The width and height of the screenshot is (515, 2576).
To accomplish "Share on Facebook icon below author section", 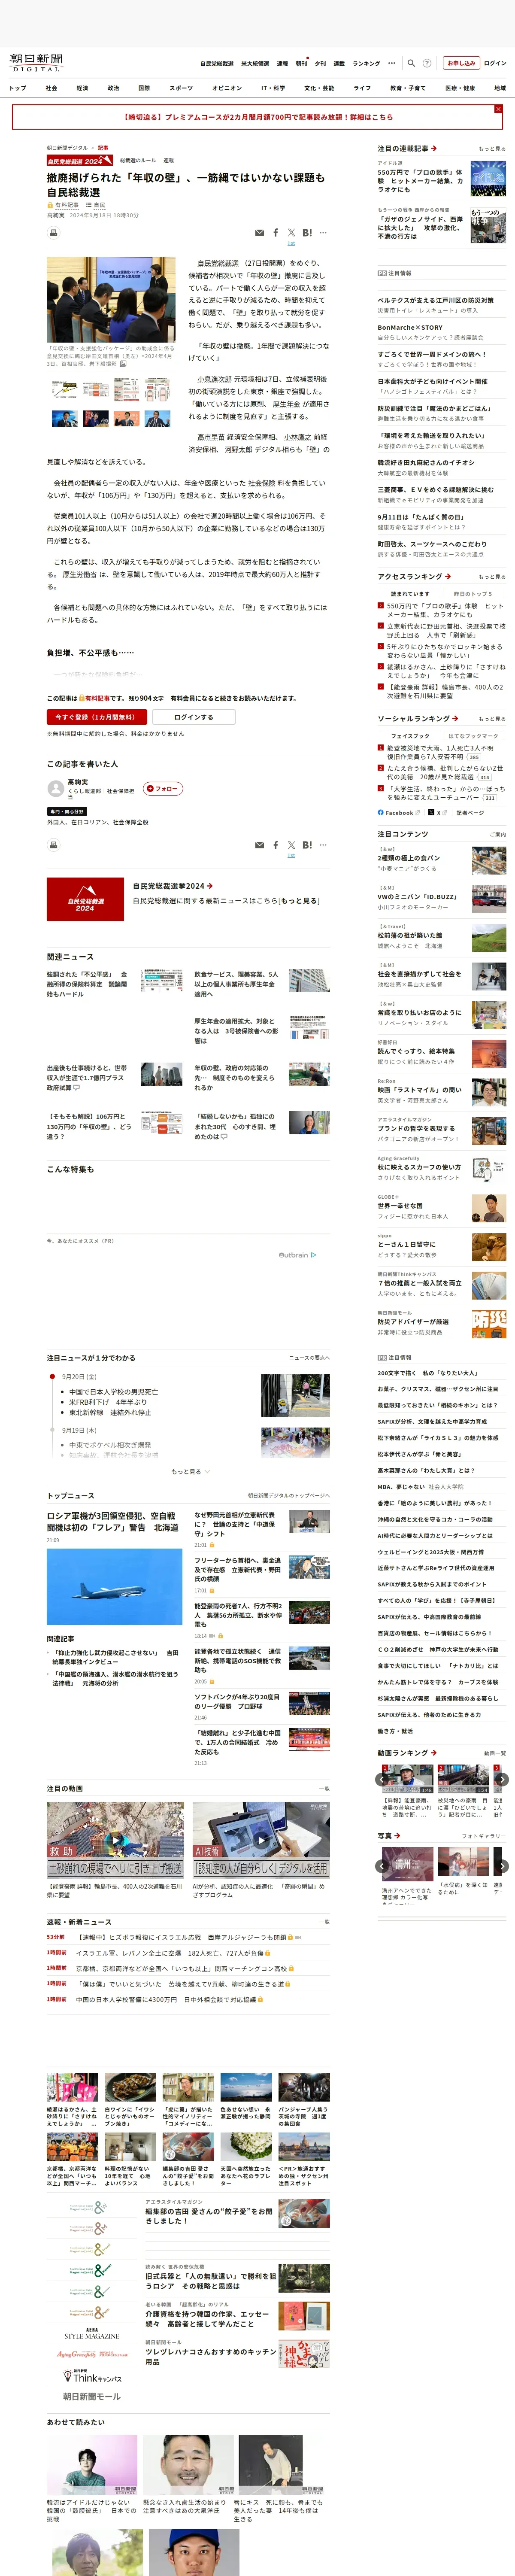I will [276, 845].
